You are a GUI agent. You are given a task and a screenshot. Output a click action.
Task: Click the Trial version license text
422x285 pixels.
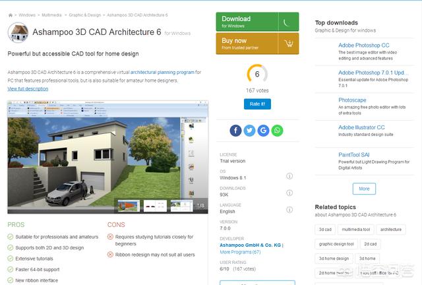(x=233, y=161)
